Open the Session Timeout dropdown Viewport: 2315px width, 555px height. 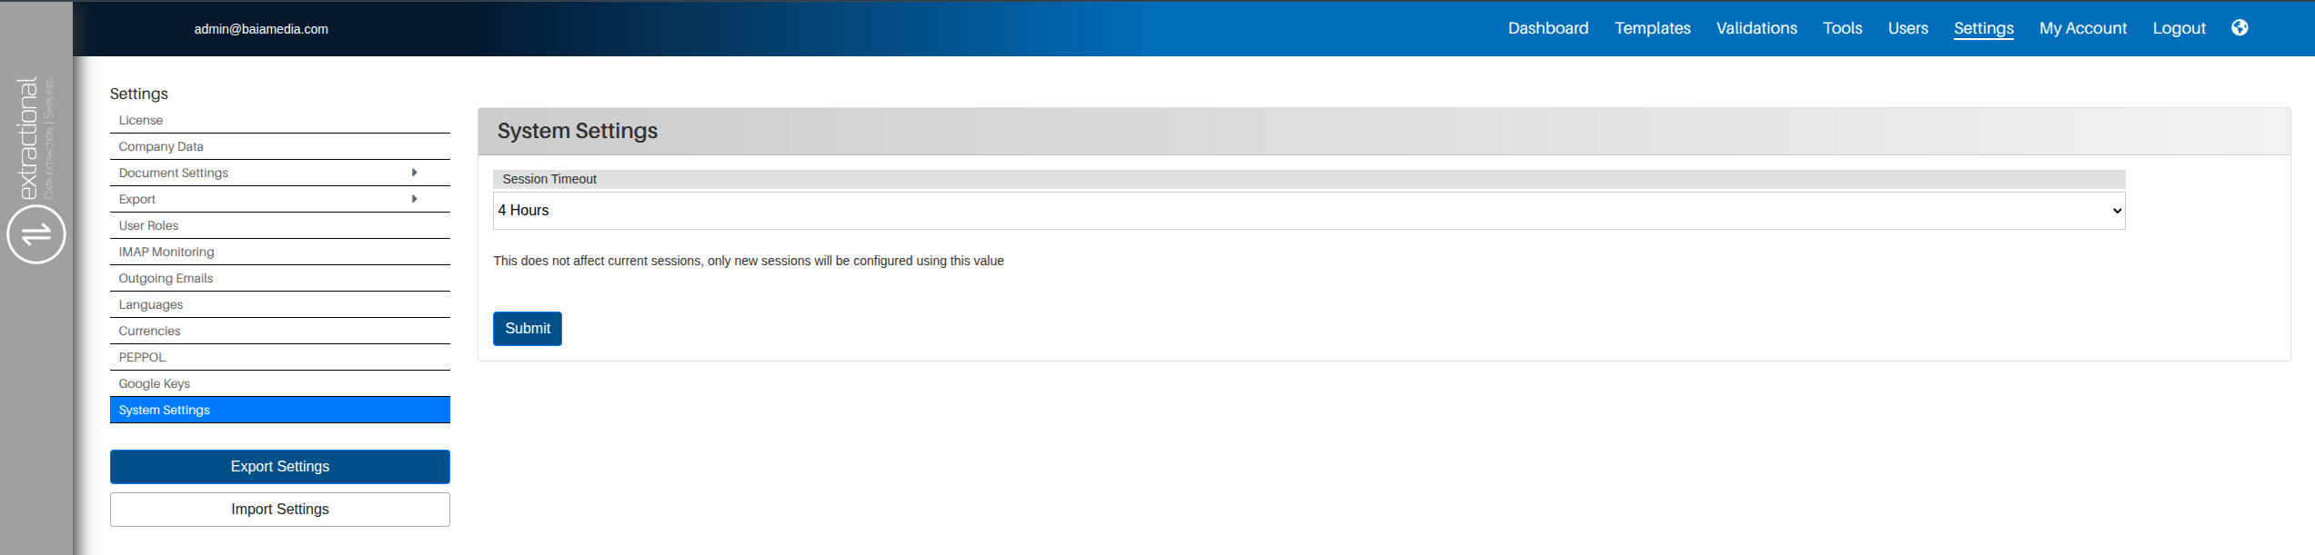point(1308,211)
